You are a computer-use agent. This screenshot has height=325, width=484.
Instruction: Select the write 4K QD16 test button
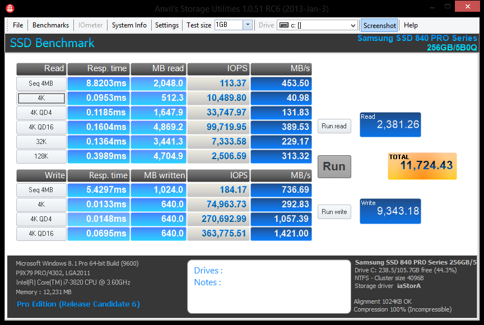tap(41, 234)
